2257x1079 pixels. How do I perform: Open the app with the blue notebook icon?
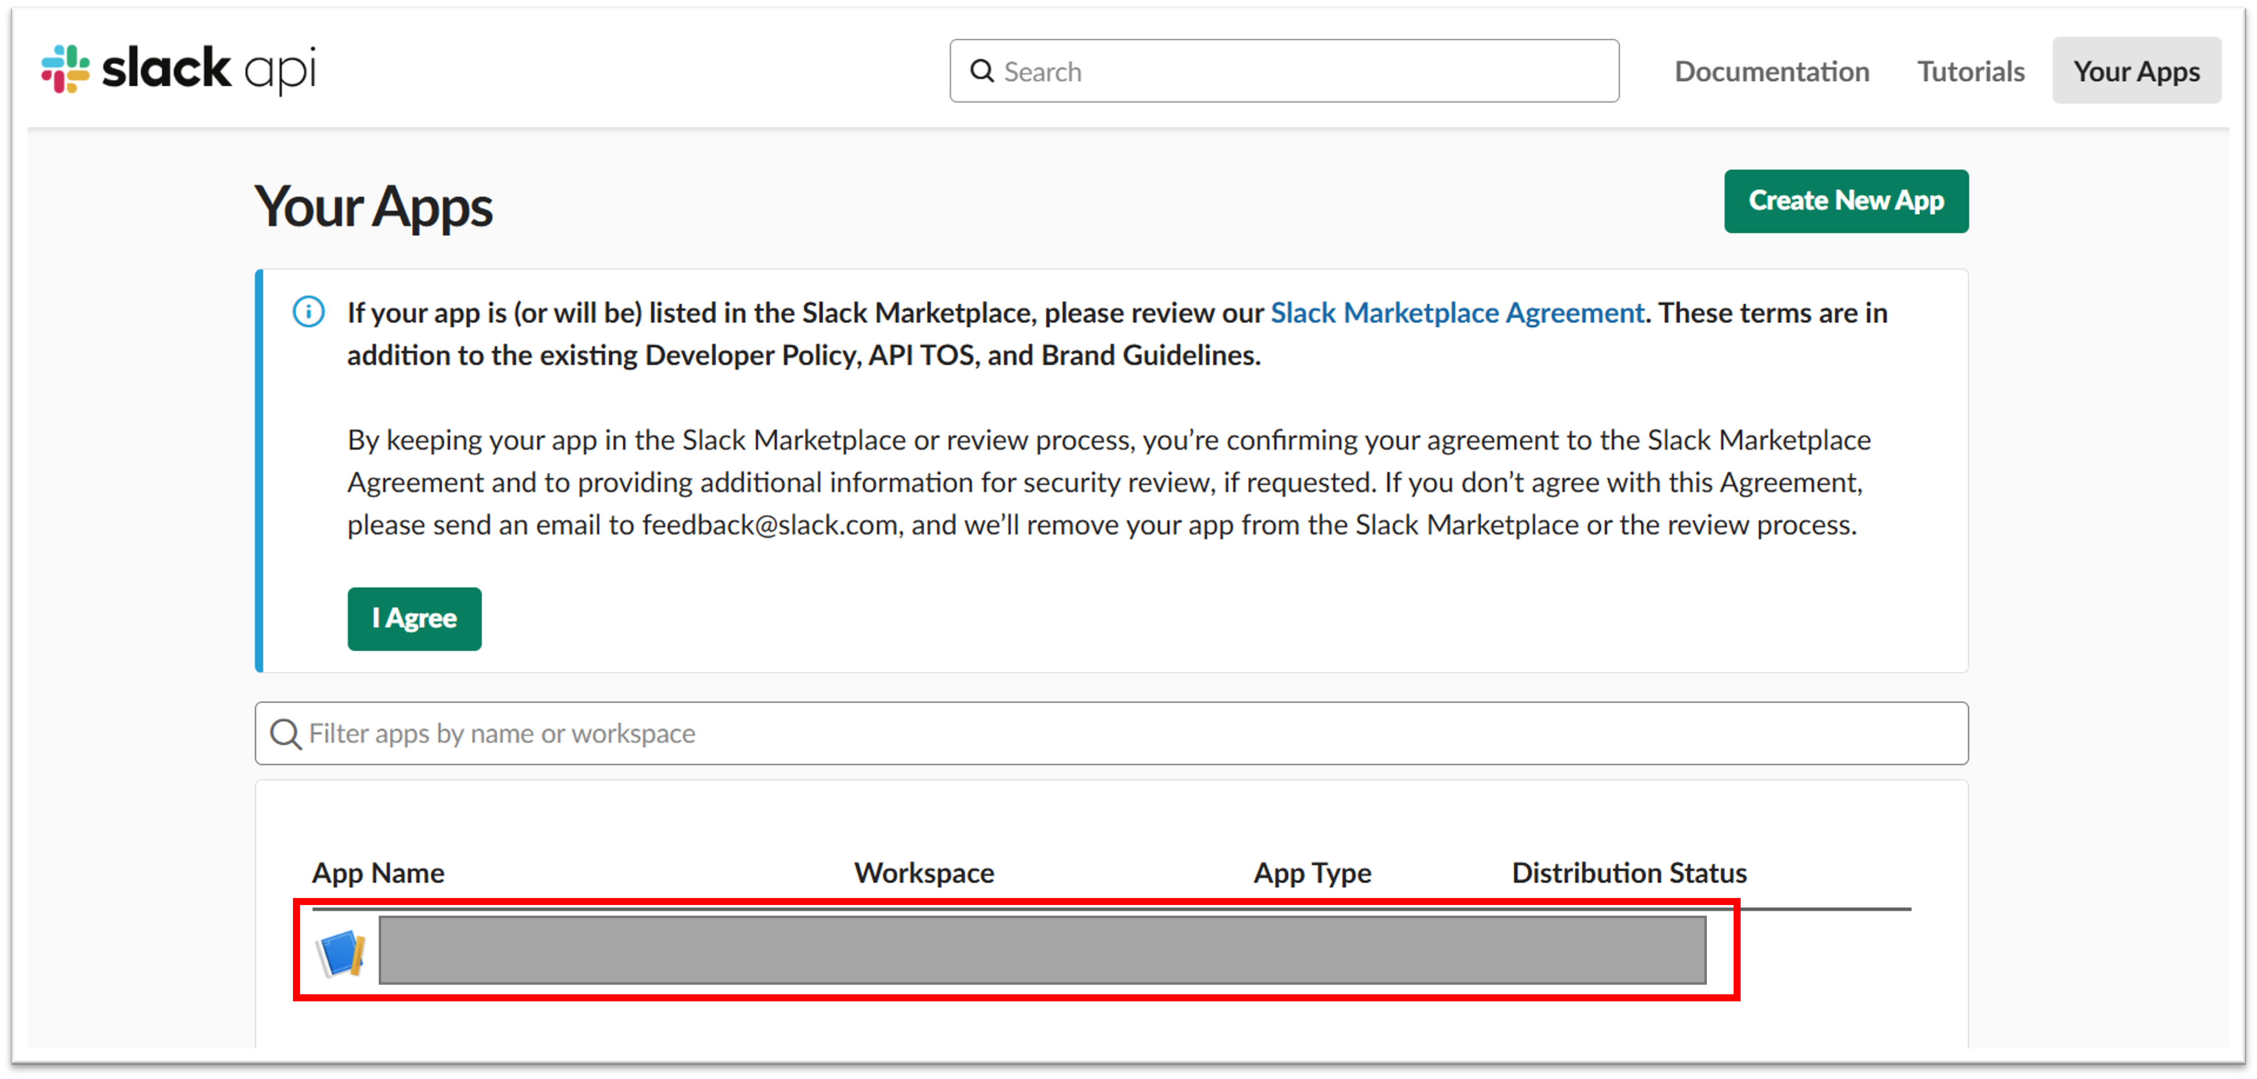[341, 953]
